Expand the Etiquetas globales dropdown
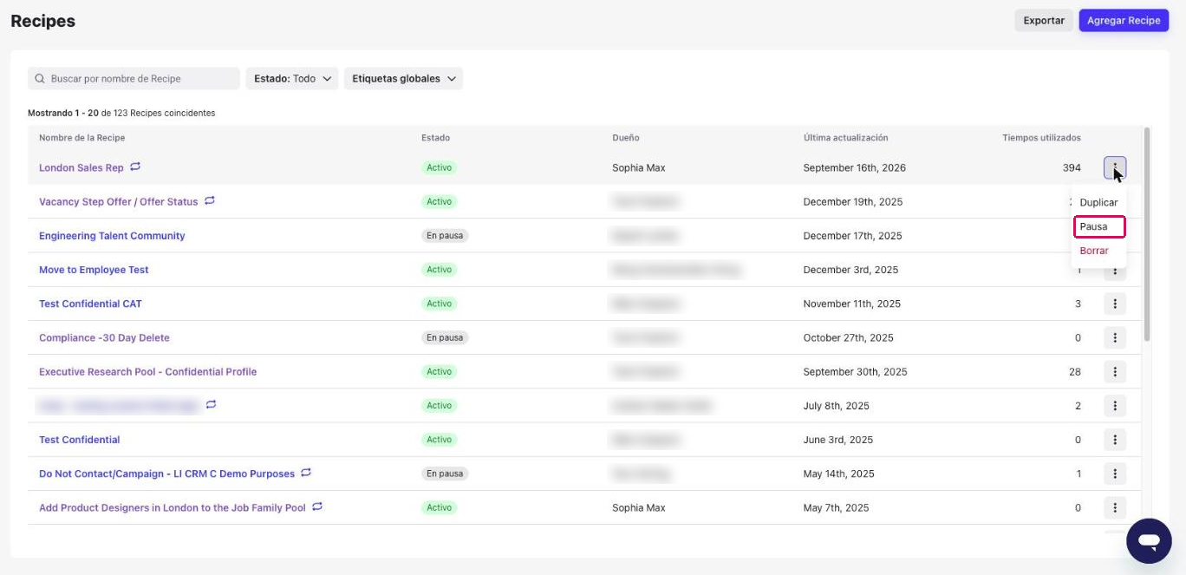 click(403, 79)
